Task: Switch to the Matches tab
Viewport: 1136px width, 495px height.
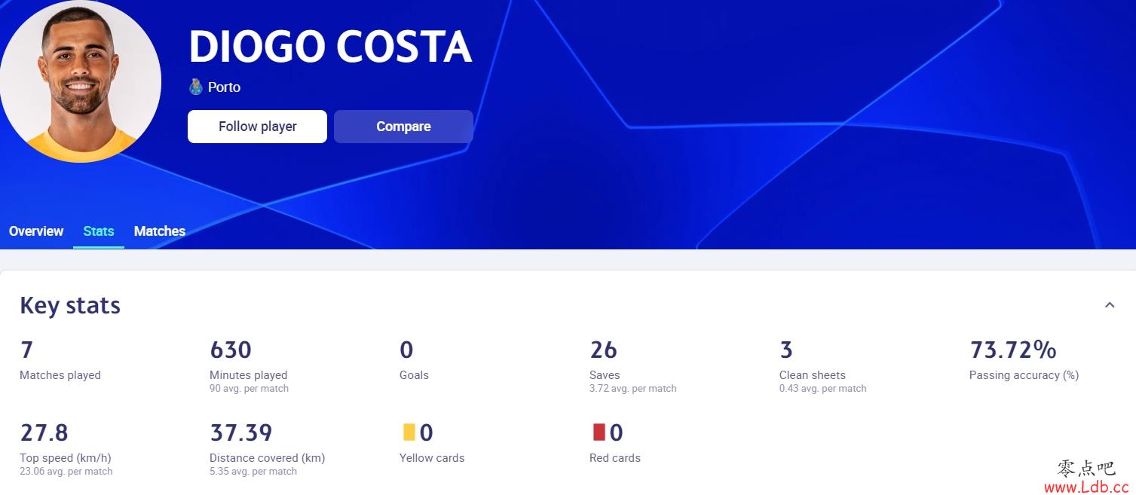Action: (x=160, y=231)
